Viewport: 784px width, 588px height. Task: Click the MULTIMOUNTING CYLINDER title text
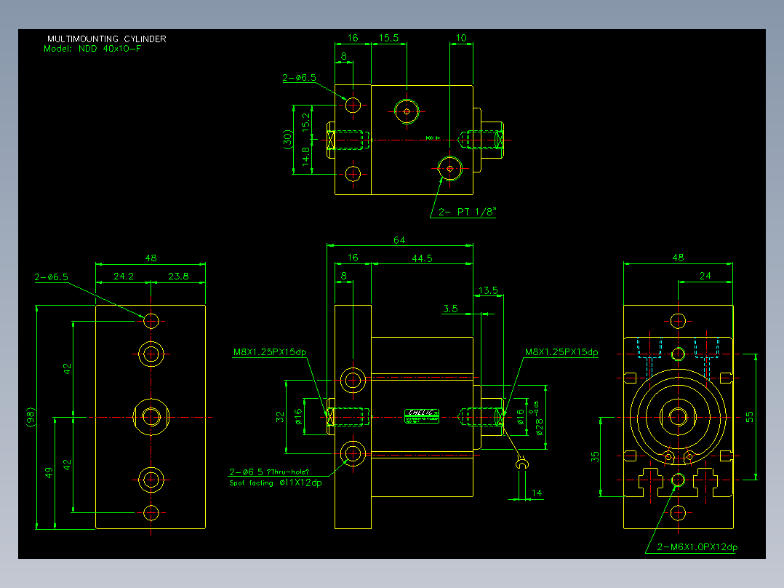click(x=106, y=39)
